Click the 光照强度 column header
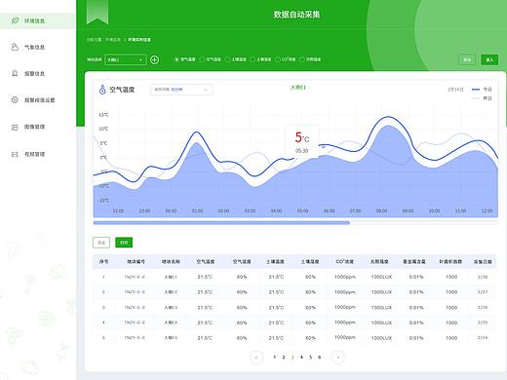 (379, 261)
